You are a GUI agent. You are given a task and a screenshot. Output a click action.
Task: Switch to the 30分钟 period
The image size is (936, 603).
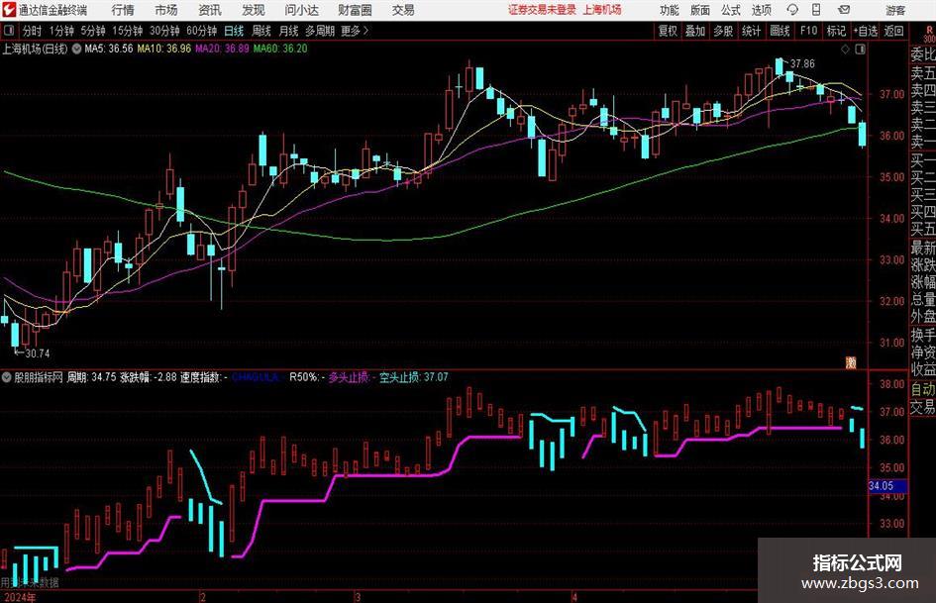164,31
